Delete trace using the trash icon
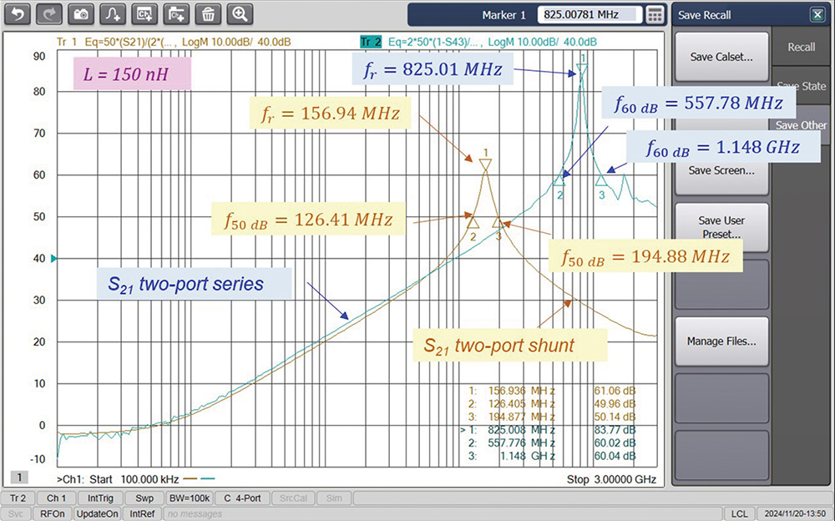The width and height of the screenshot is (835, 521). pos(209,14)
